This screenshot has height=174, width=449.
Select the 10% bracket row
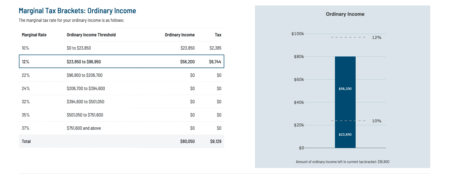click(x=121, y=48)
